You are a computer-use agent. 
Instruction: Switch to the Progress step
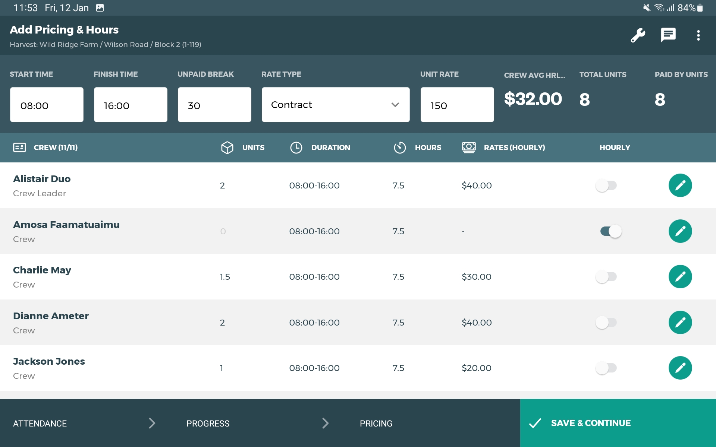click(208, 424)
